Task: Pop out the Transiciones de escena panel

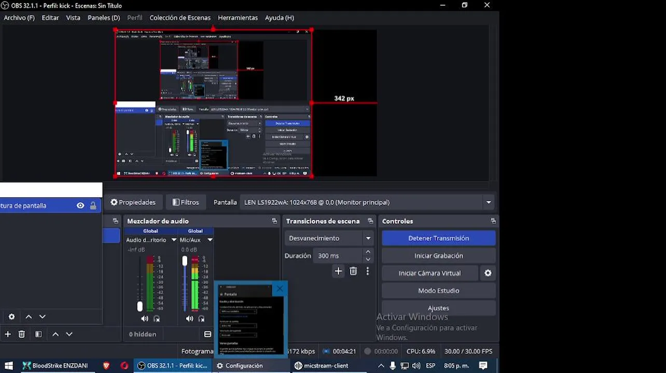Action: tap(370, 221)
